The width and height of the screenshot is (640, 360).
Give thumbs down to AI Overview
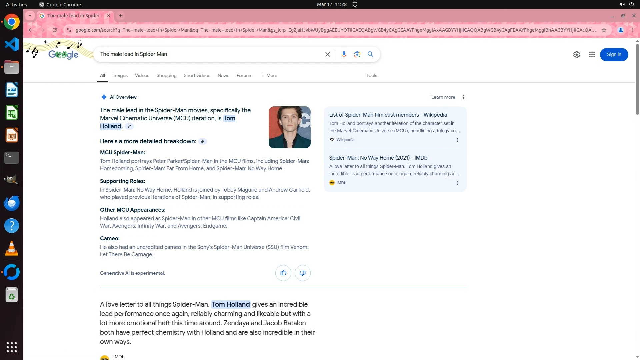pyautogui.click(x=302, y=273)
